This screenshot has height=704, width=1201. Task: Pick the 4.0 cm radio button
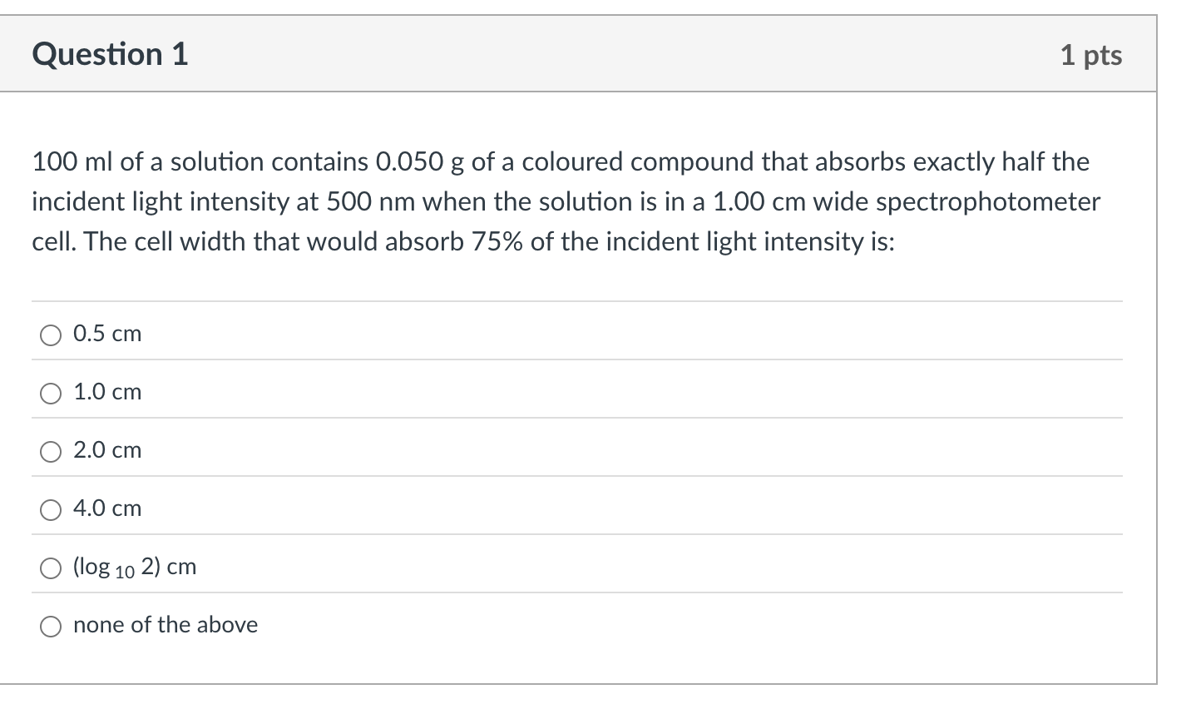(x=51, y=510)
